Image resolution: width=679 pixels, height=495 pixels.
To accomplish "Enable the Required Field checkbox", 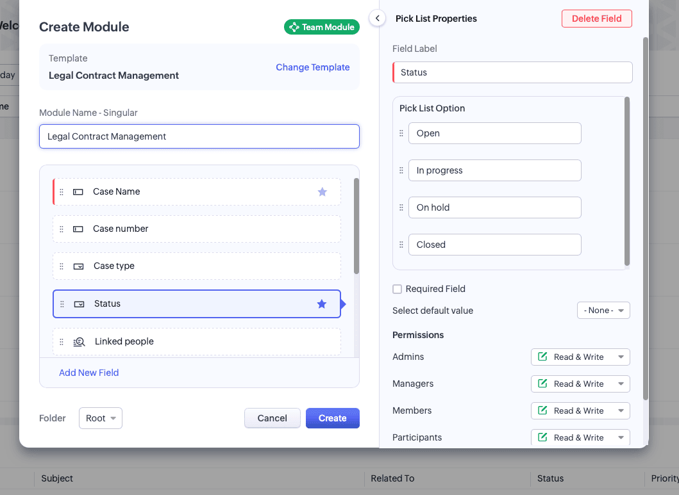I will click(x=397, y=289).
